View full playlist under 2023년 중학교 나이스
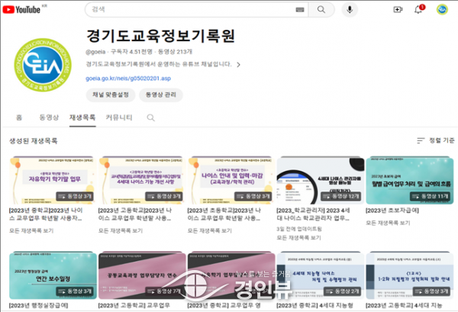The height and width of the screenshot is (312, 458). coord(31,230)
